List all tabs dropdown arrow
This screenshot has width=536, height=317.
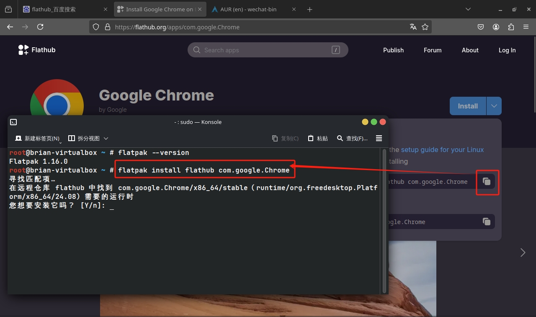click(468, 9)
